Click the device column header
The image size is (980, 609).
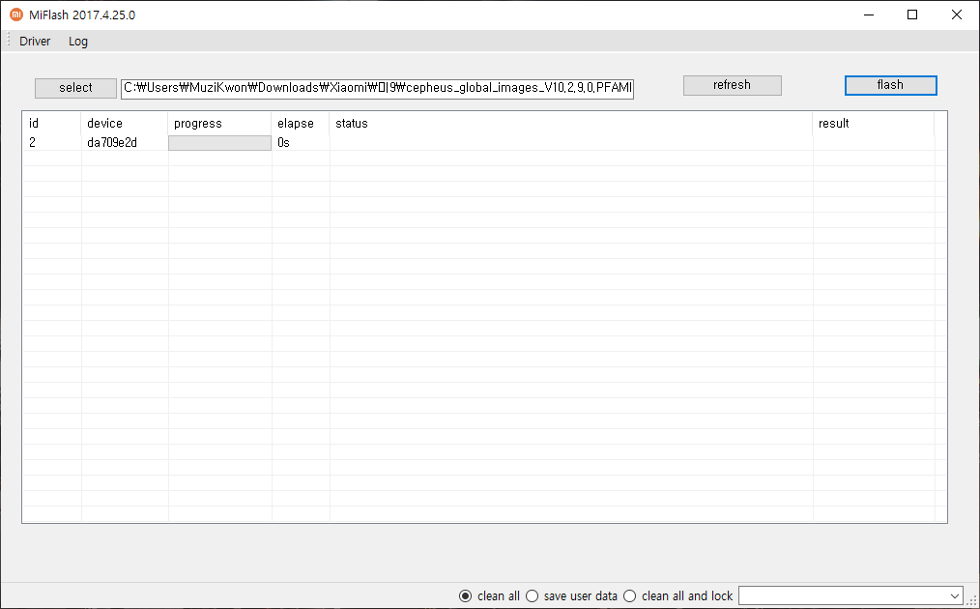coord(125,123)
